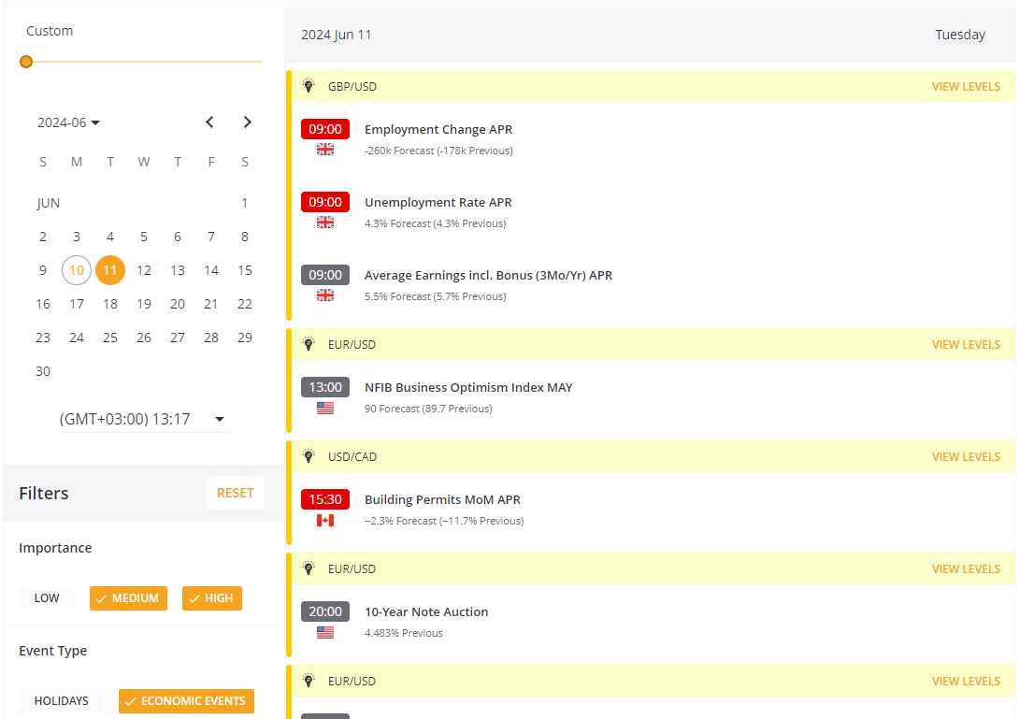
Task: Enable the LOW importance filter
Action: tap(46, 597)
